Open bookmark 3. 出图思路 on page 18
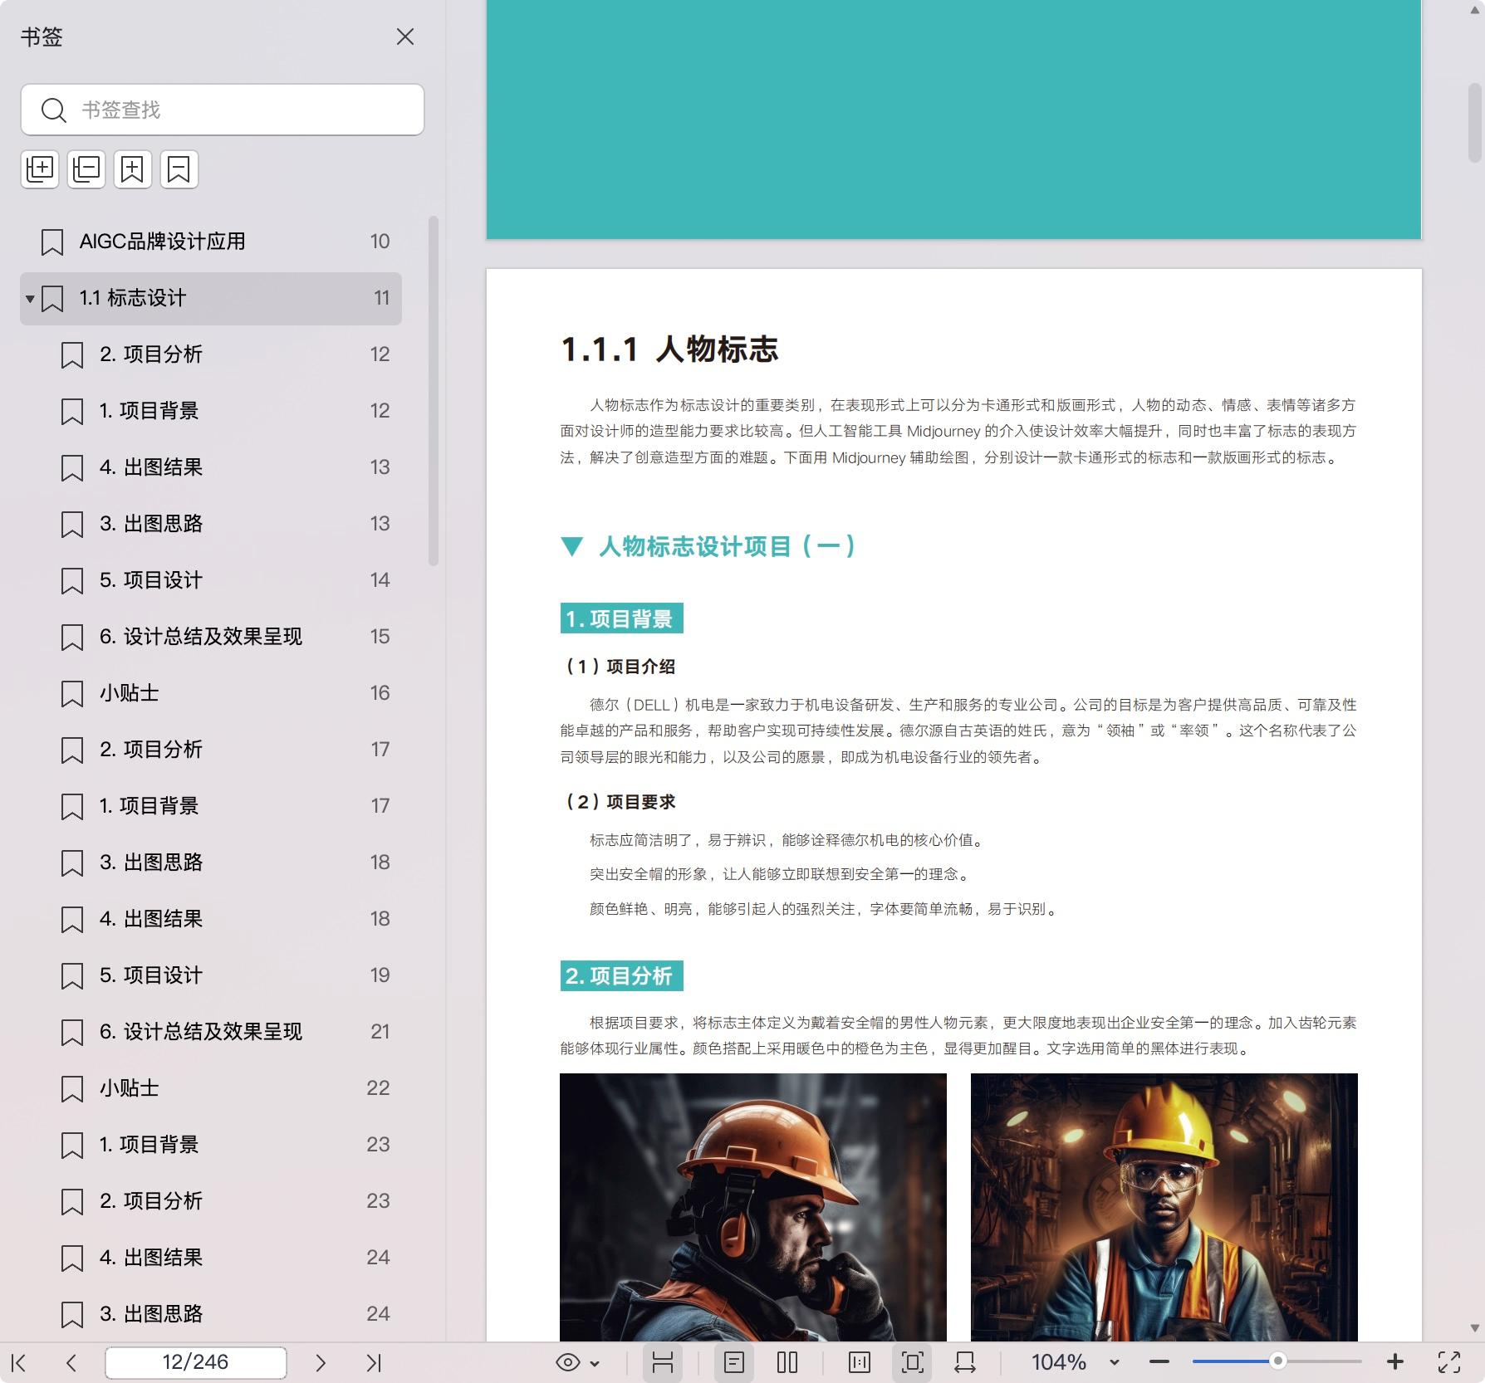Screen dimensions: 1485x1383 [211, 863]
